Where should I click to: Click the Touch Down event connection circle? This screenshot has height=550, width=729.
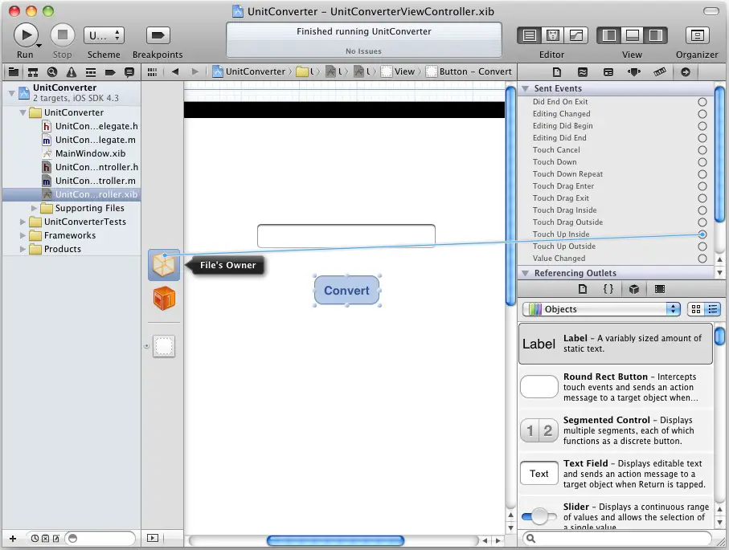(x=702, y=162)
